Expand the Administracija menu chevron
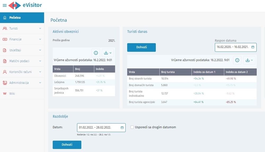This screenshot has width=265, height=152. pyautogui.click(x=40, y=83)
